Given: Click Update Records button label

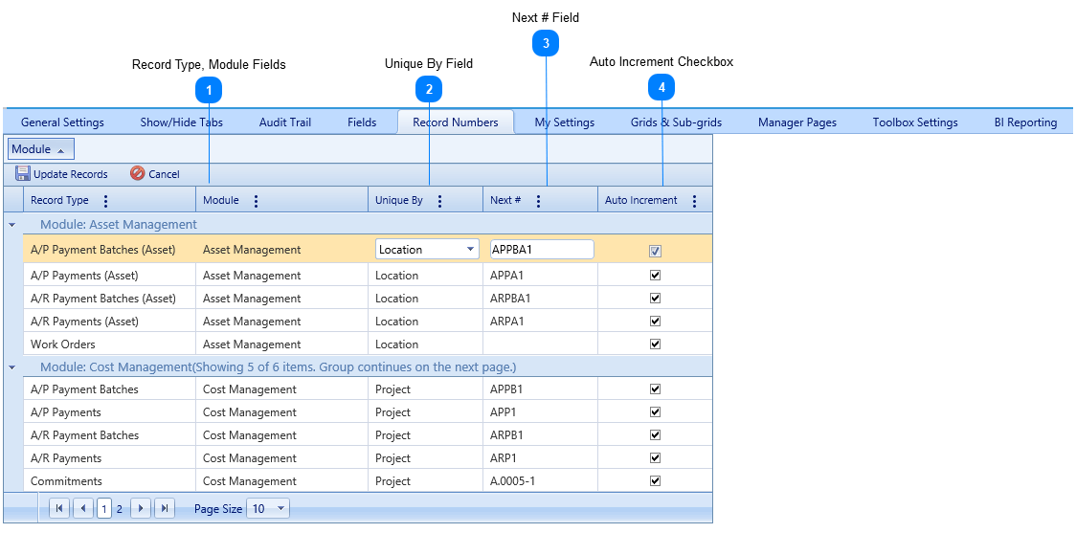Looking at the screenshot, I should point(71,174).
